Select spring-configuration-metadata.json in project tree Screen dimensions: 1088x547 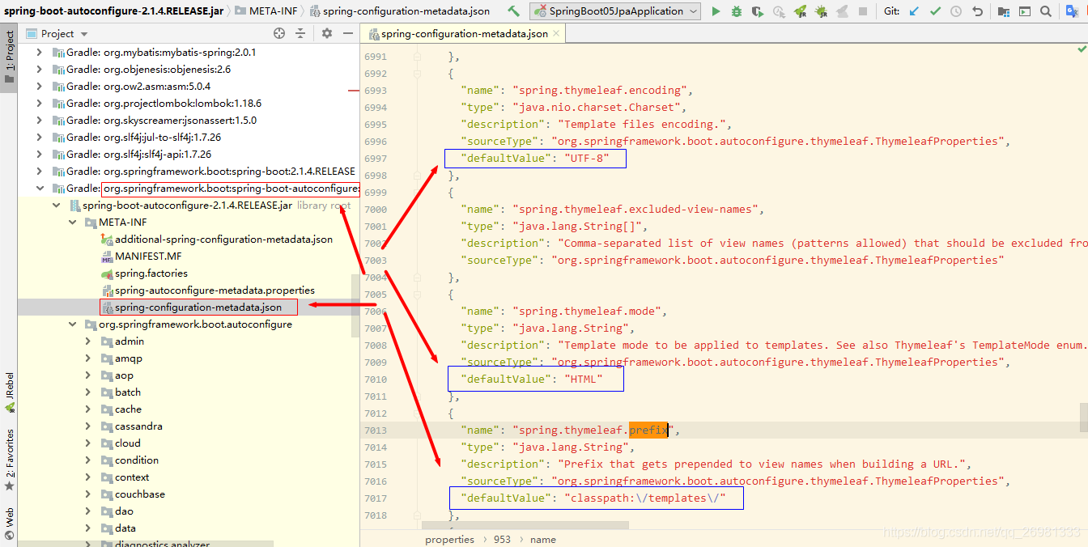(x=198, y=307)
